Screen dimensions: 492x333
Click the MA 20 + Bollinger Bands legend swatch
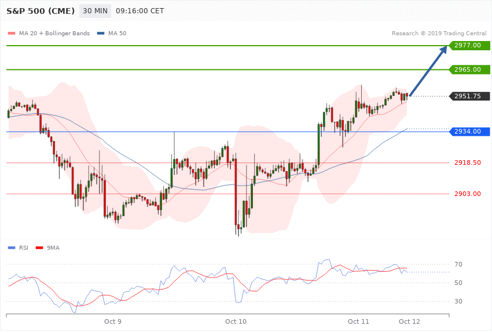tap(12, 33)
